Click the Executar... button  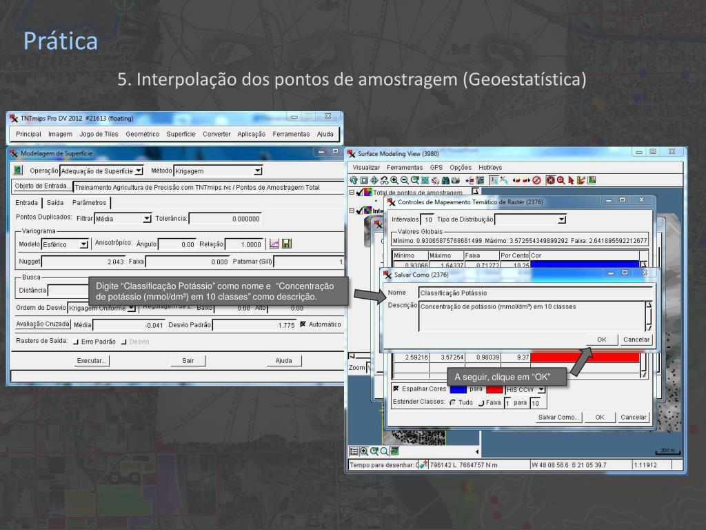[92, 360]
